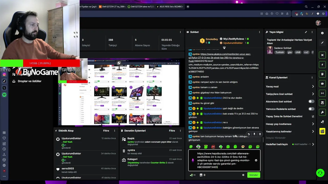This screenshot has width=328, height=184.
Task: Open the emoji picker in chat input
Action: [x=256, y=160]
